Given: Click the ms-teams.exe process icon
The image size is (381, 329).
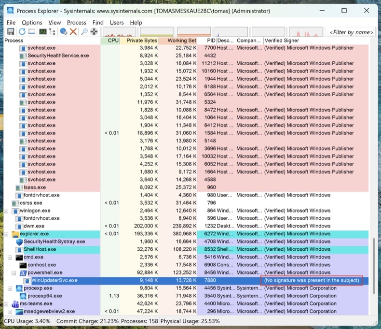Looking at the screenshot, I should pyautogui.click(x=15, y=304).
